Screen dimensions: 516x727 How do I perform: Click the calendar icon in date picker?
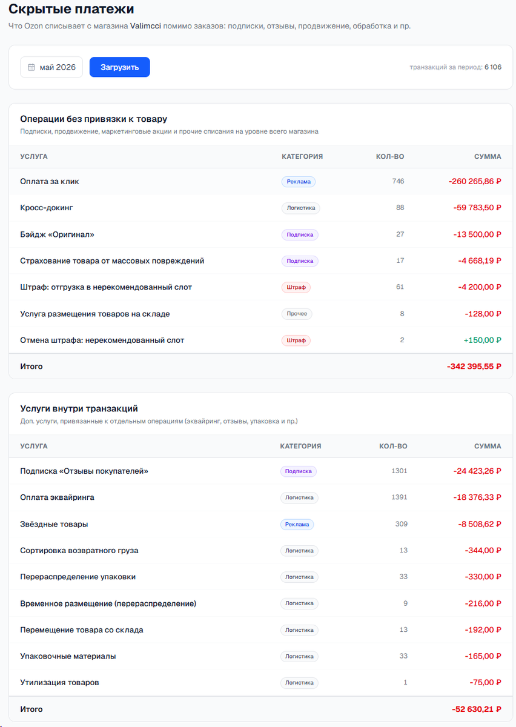(x=31, y=67)
